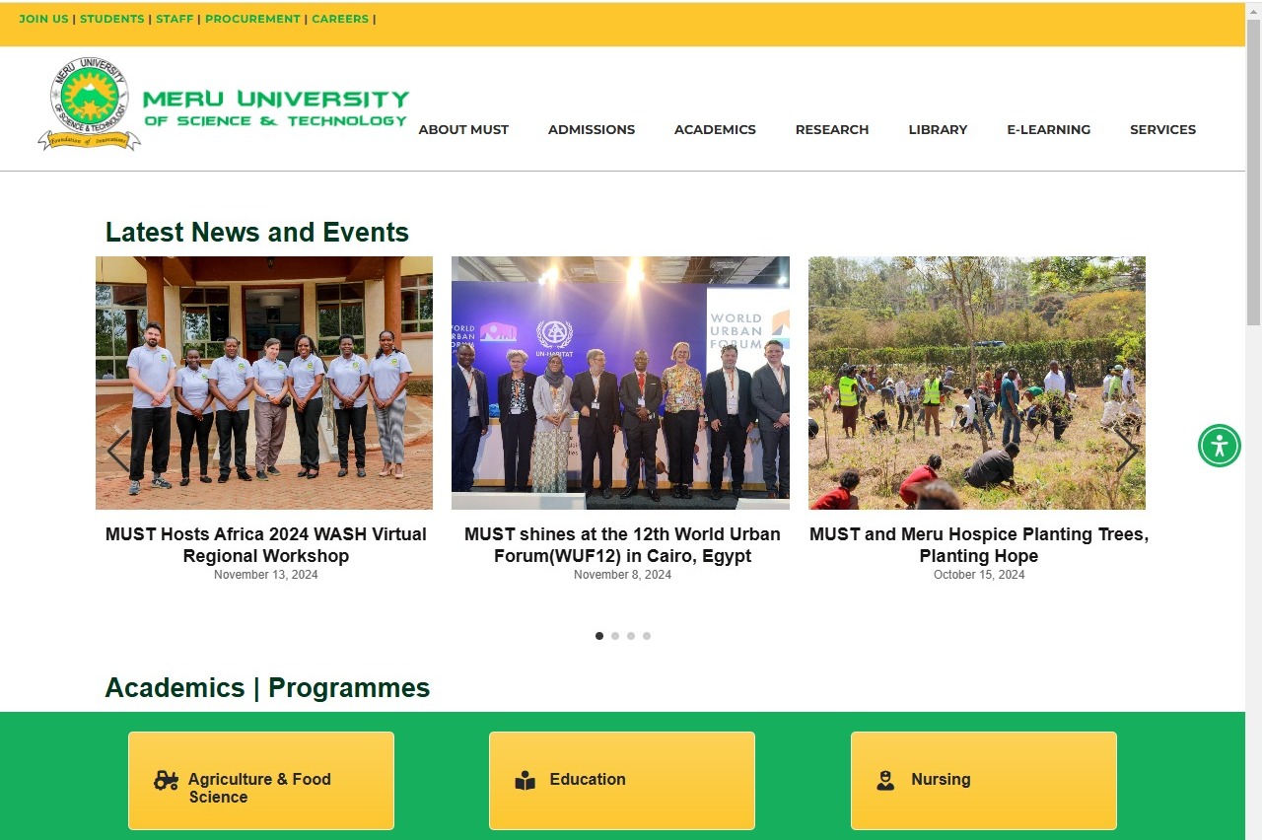Select the fourth carousel dot

point(647,636)
